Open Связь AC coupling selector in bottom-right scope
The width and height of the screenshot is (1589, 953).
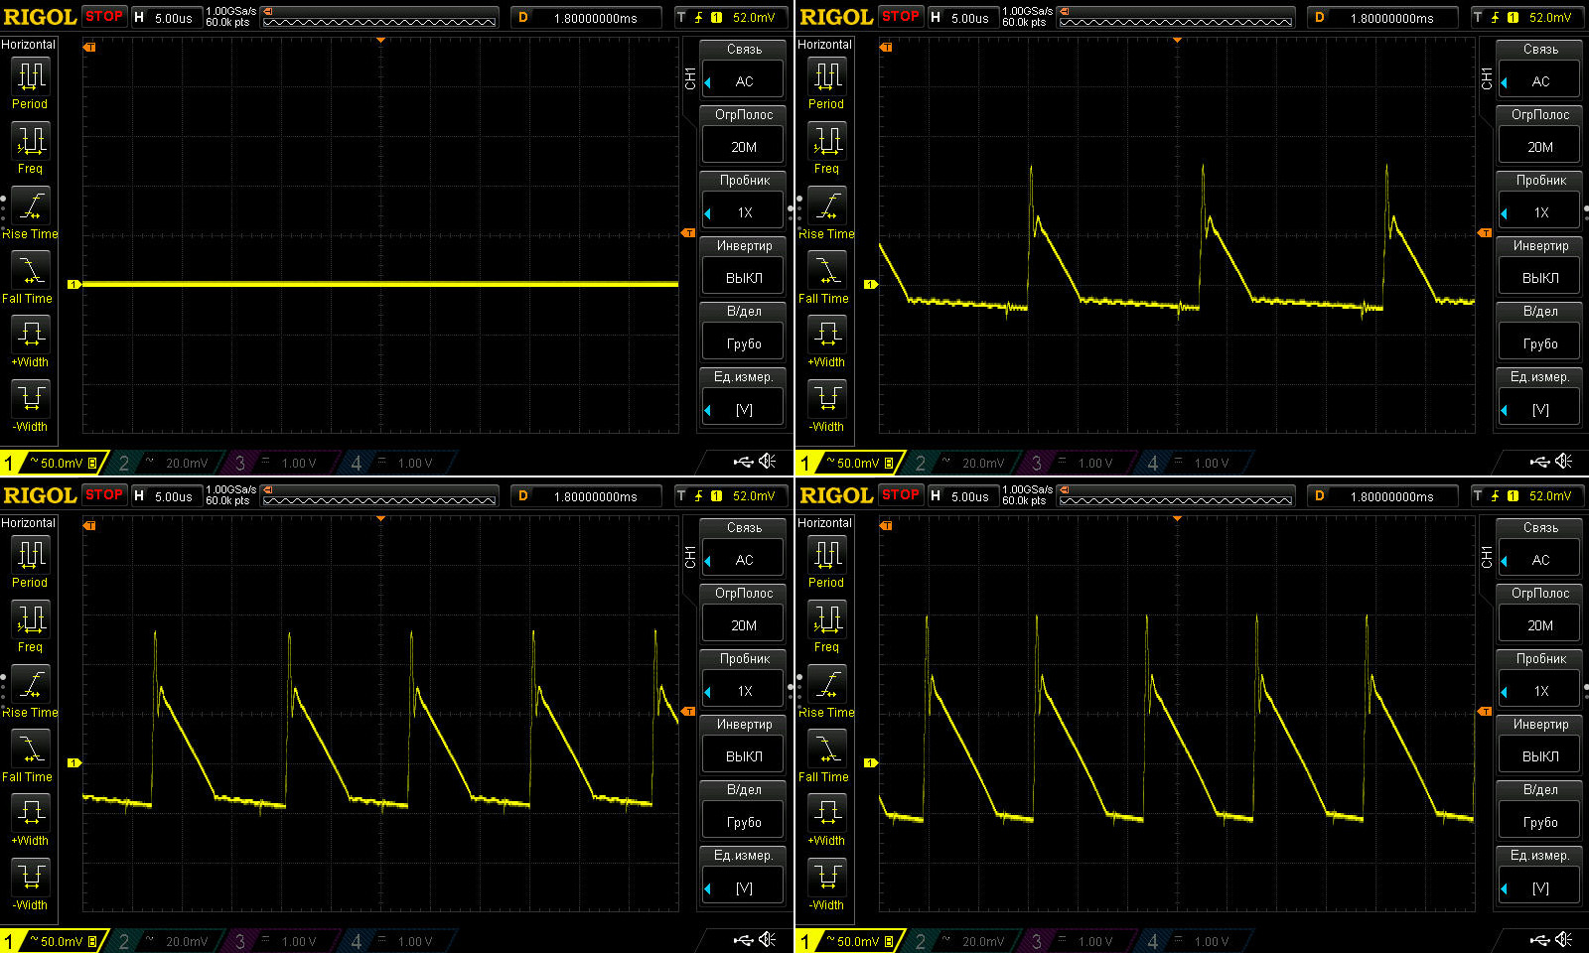click(1540, 560)
